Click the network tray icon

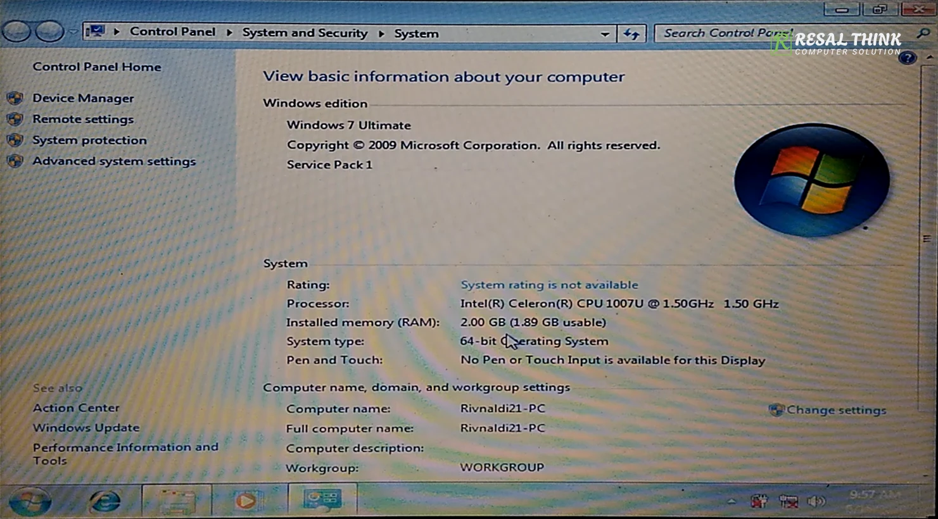pyautogui.click(x=789, y=501)
